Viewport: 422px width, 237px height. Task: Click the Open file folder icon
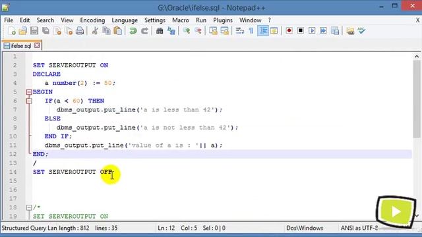point(23,31)
